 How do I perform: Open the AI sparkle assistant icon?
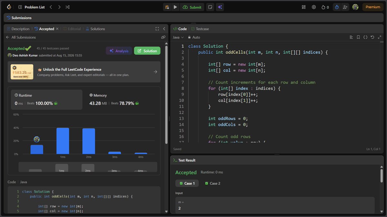coord(220,7)
